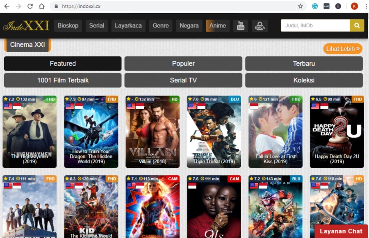This screenshot has width=369, height=238.
Task: Click the browser back arrow
Action: click(7, 7)
